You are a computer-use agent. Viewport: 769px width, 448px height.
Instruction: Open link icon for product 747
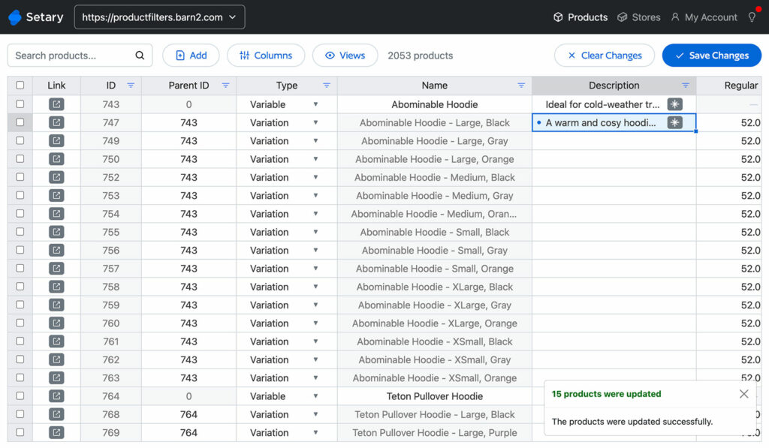click(56, 122)
